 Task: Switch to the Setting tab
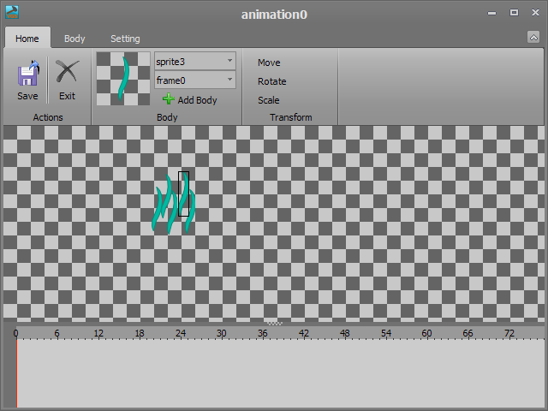click(125, 39)
